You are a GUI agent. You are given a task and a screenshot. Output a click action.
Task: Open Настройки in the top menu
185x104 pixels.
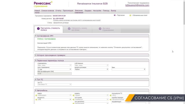(97, 11)
